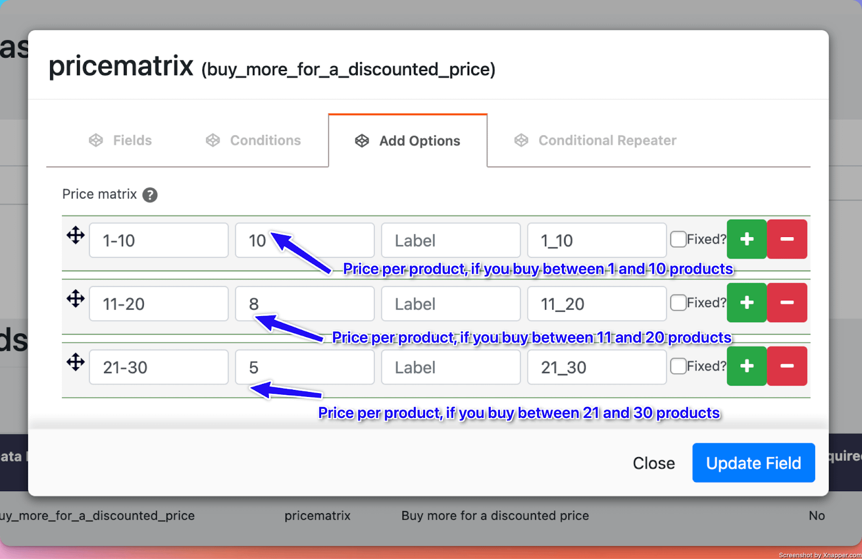
Task: Delete the 11-20 price range row
Action: (x=787, y=303)
